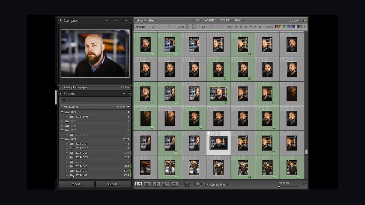Filter by red color label swatch
This screenshot has width=365, height=205.
pos(277,27)
